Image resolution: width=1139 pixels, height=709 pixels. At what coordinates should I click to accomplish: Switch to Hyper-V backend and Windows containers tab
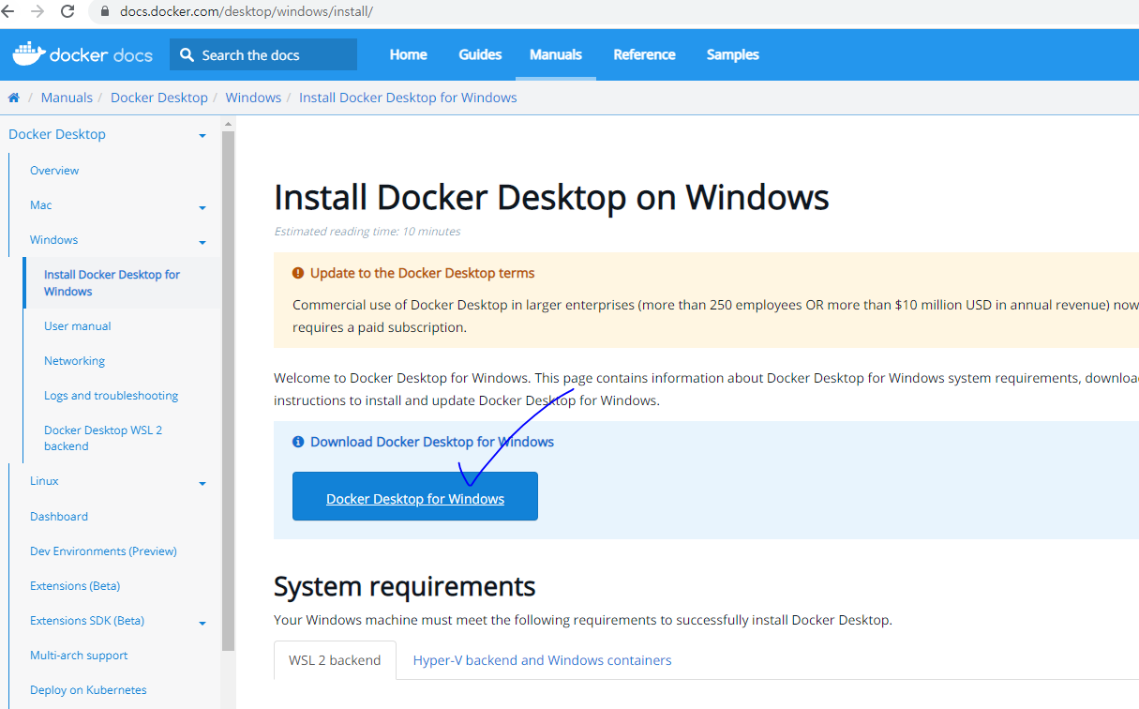(542, 660)
